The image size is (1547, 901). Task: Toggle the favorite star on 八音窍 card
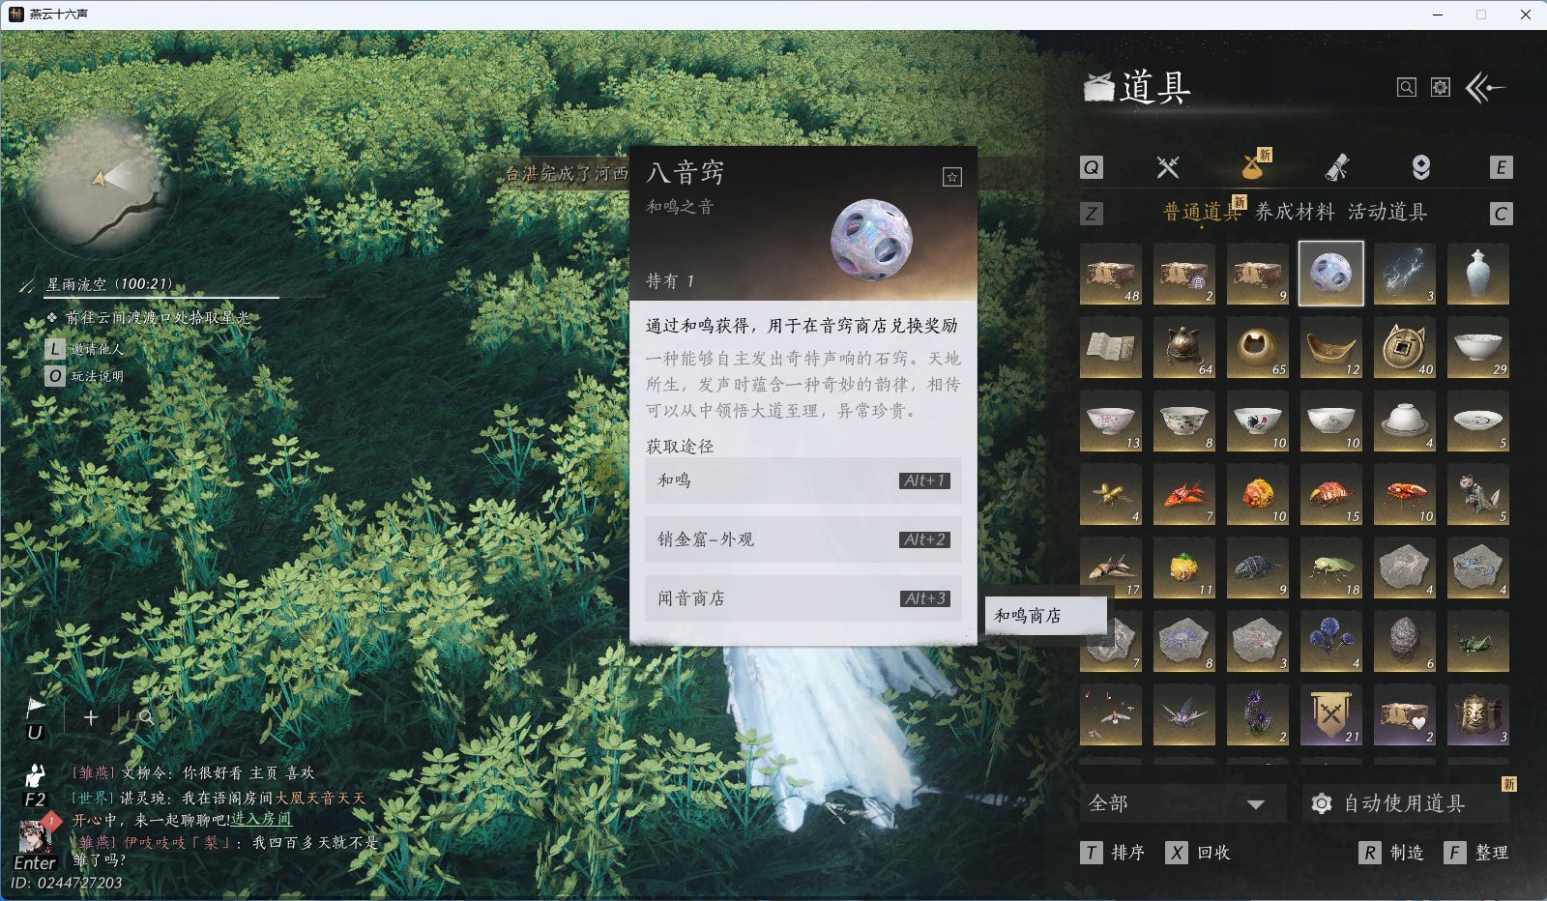pyautogui.click(x=953, y=177)
